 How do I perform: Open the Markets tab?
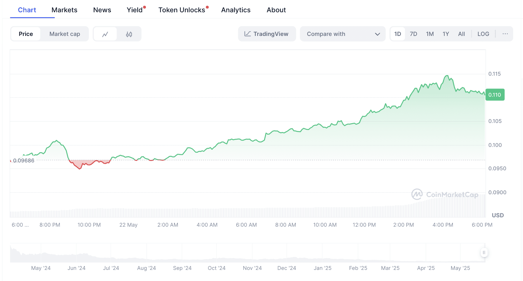click(x=64, y=10)
